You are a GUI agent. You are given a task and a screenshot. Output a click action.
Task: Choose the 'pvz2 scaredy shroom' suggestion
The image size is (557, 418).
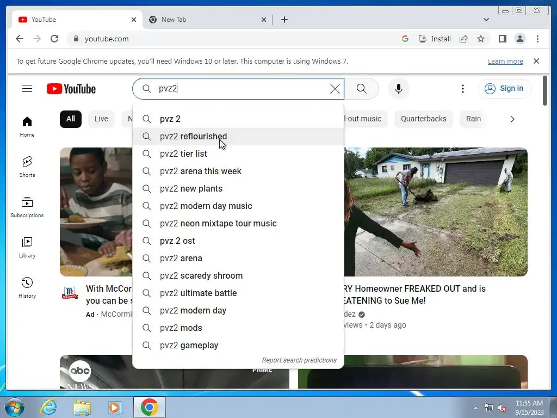(238, 276)
